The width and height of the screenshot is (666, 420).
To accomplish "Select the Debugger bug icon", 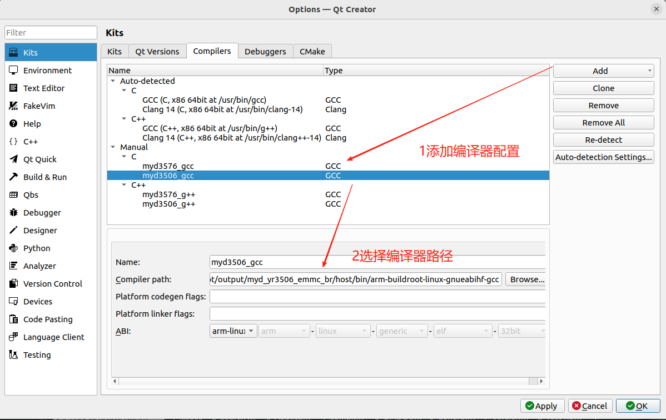I will (x=13, y=212).
